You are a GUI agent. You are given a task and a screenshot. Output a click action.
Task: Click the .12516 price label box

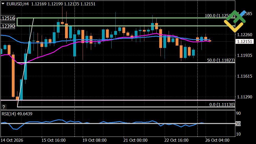[x=7, y=18]
